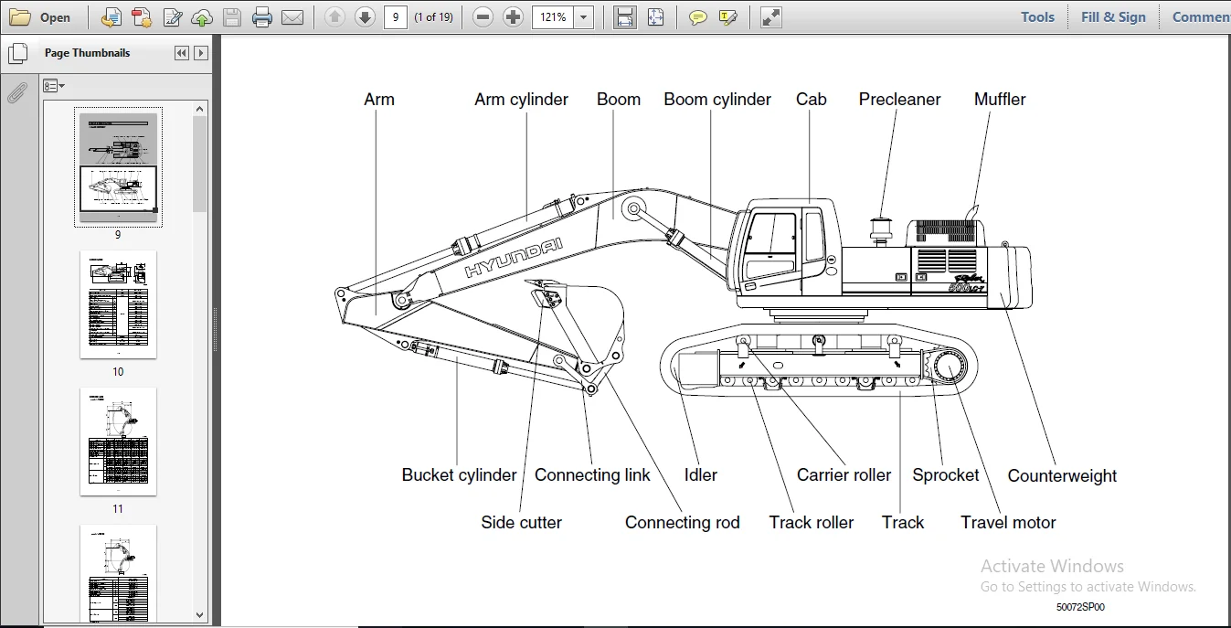
Task: Open the Tools pane
Action: point(1037,16)
